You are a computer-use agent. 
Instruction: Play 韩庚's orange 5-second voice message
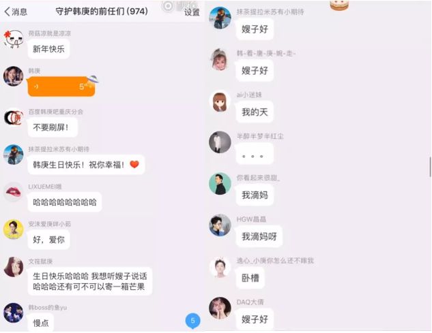click(61, 86)
